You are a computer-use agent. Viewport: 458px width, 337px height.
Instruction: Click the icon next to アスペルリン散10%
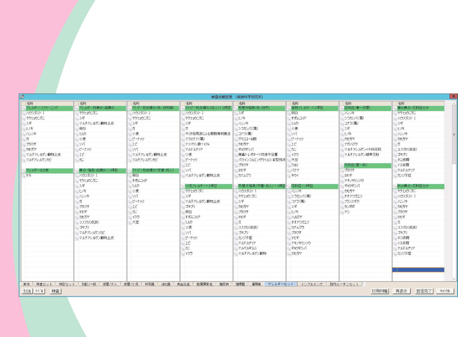click(x=182, y=144)
